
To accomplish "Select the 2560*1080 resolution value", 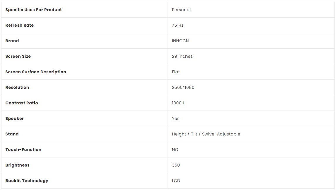I will point(183,87).
